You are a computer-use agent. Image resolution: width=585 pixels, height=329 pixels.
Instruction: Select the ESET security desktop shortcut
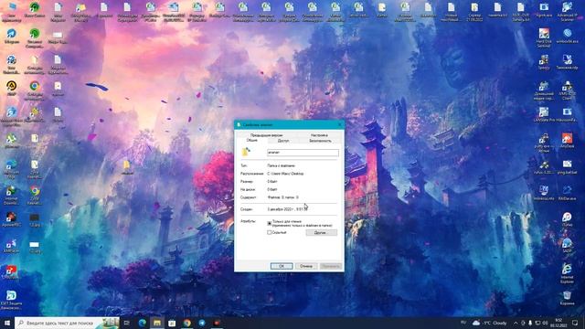[x=11, y=300]
